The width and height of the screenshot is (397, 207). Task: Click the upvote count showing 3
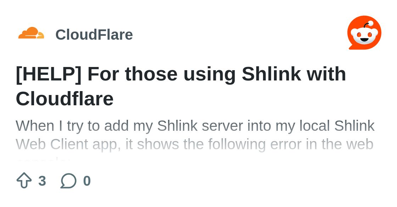pyautogui.click(x=42, y=181)
